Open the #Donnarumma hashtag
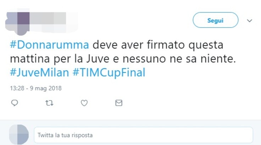 click(49, 45)
